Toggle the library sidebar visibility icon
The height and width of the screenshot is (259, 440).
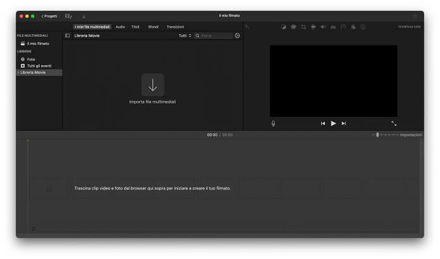coord(68,35)
